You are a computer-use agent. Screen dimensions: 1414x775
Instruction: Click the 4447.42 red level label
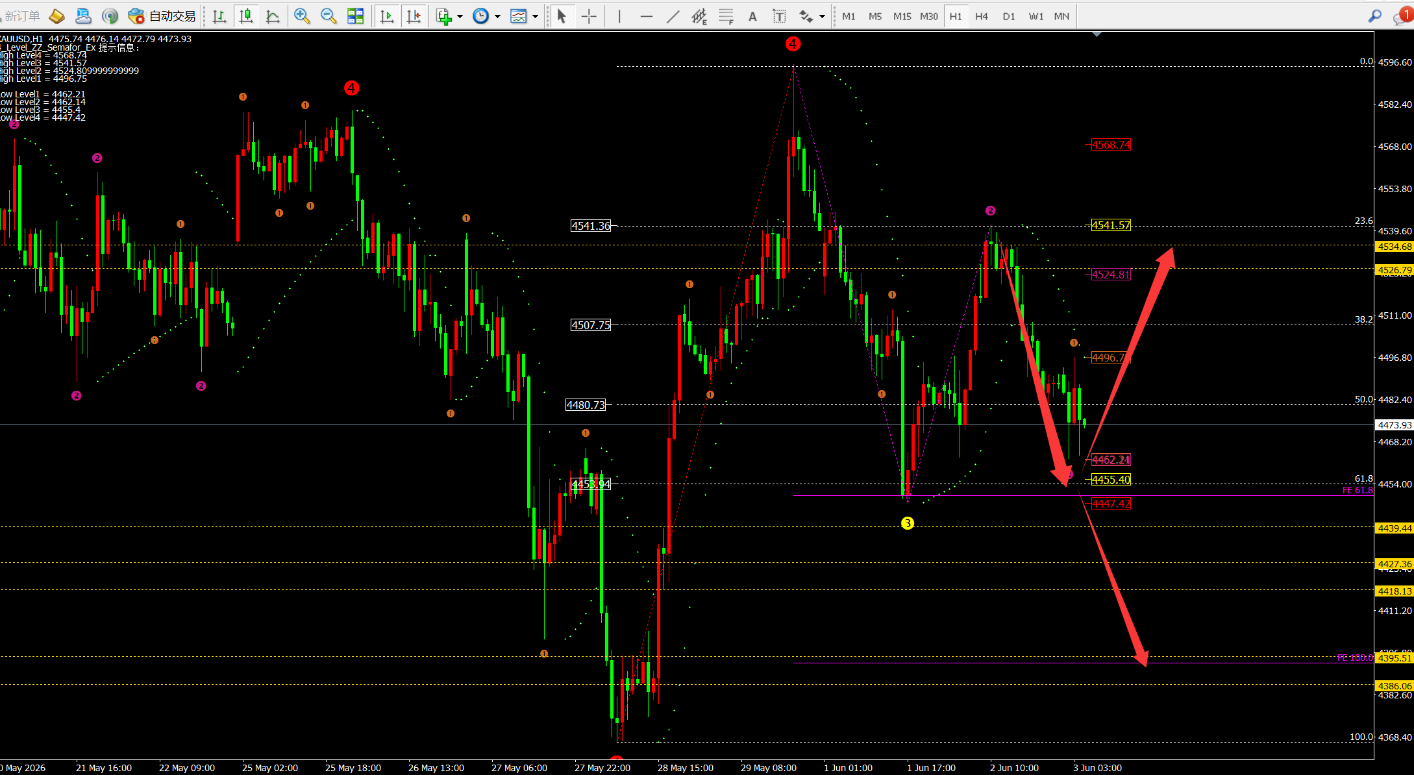click(x=1111, y=504)
